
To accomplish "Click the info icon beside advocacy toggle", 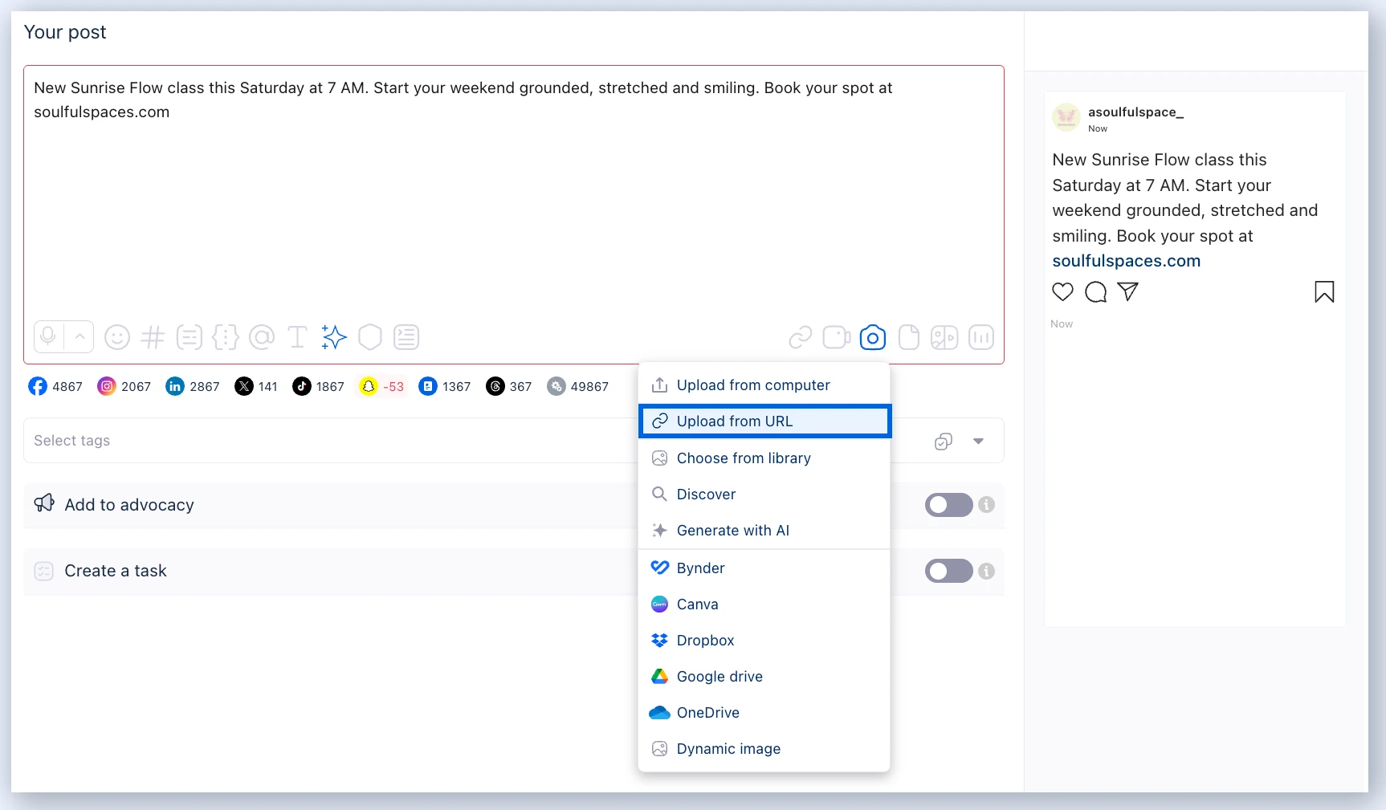I will pos(987,505).
